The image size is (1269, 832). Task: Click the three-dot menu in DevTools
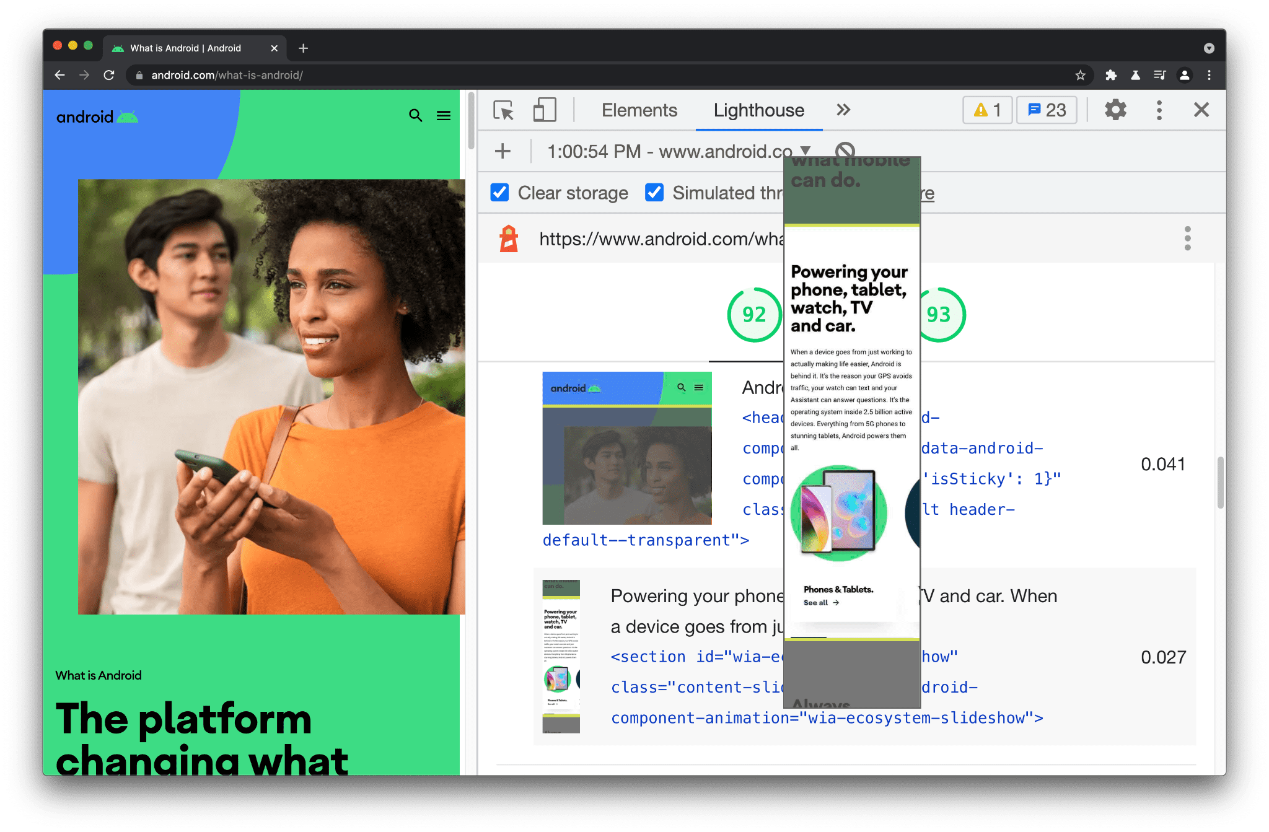pos(1159,110)
